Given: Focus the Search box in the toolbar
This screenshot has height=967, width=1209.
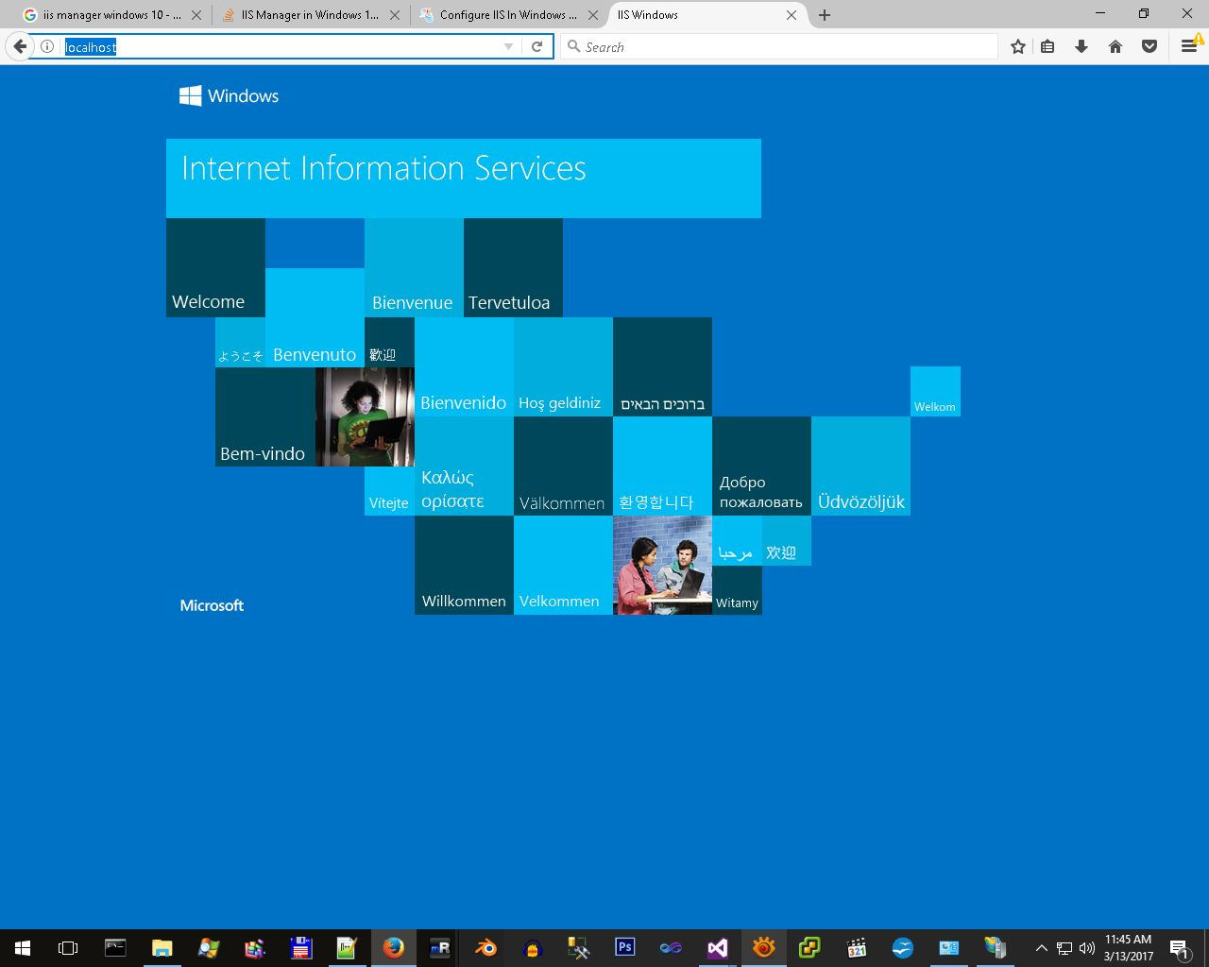Looking at the screenshot, I should coord(779,46).
